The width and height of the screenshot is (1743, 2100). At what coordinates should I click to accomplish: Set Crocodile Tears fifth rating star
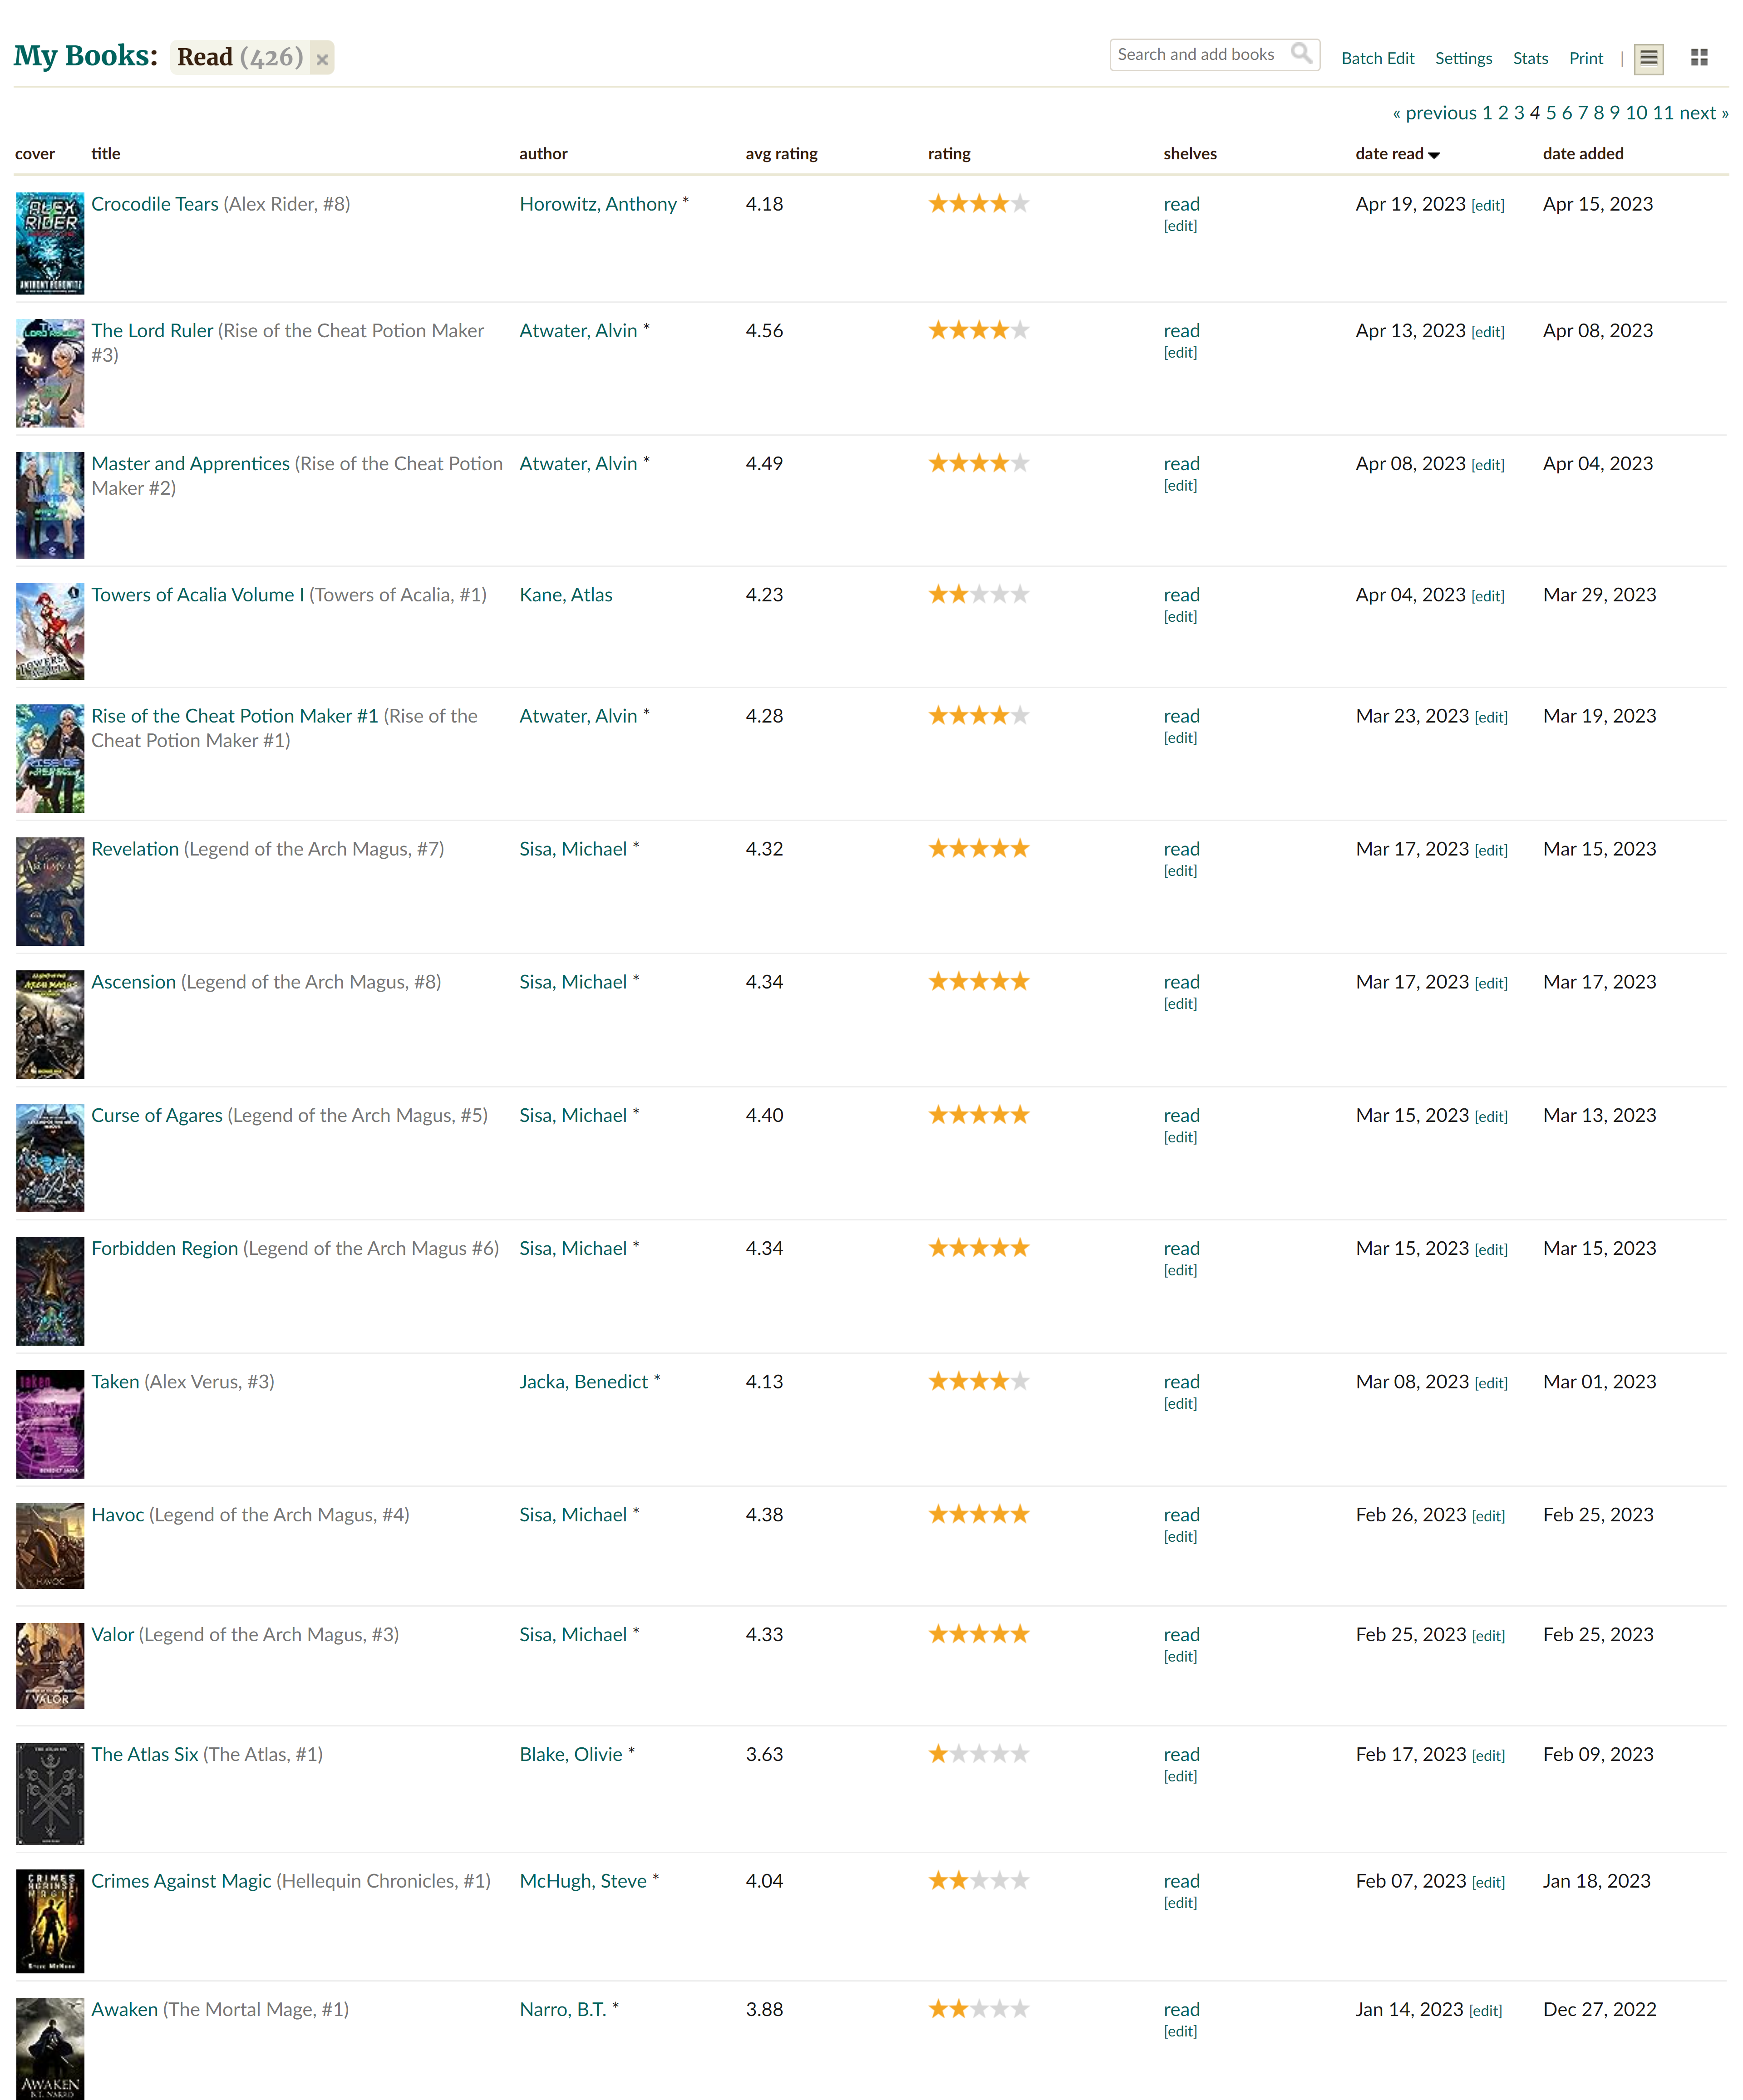tap(1019, 204)
